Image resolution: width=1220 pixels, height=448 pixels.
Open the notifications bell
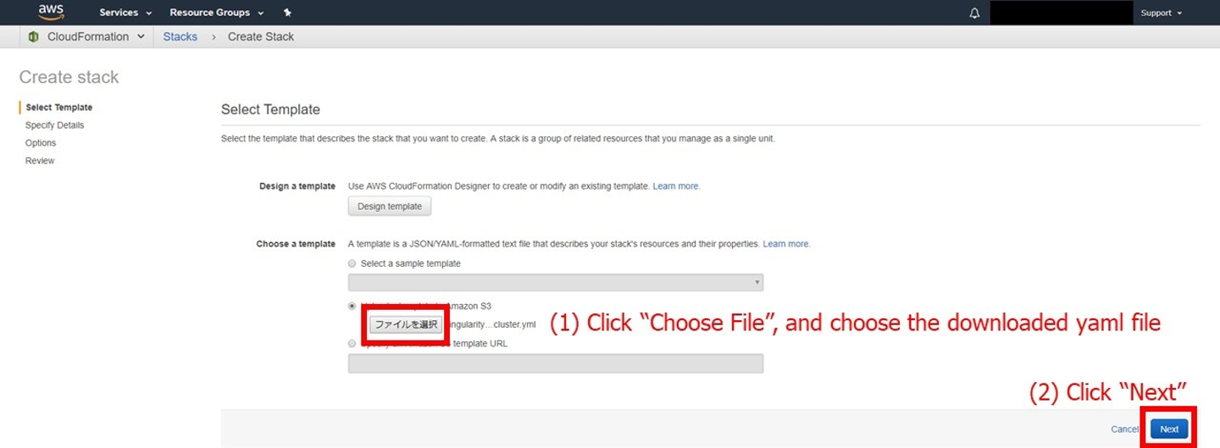[974, 13]
